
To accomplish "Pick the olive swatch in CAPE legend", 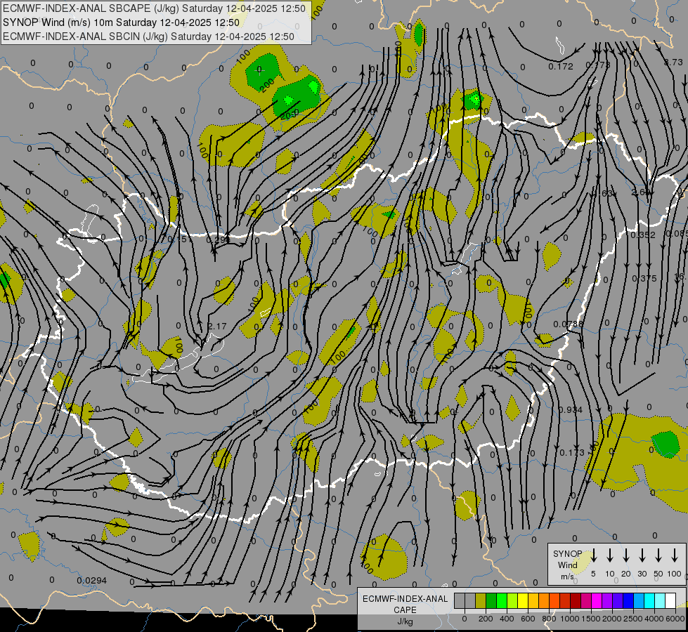I will tap(481, 600).
